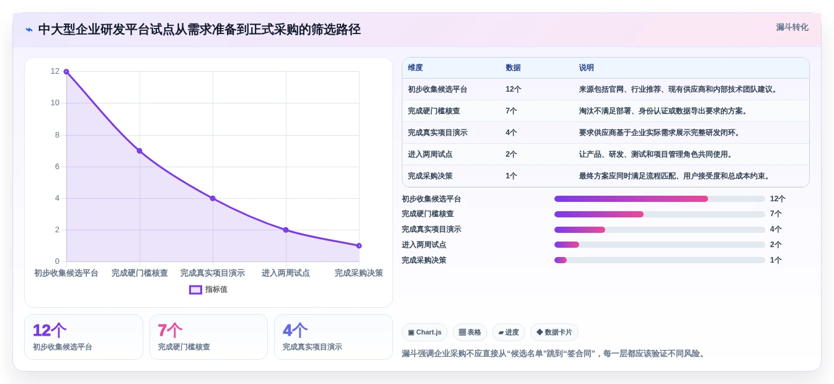
Task: Click the chart data point at 完成硬门槛核查
Action: pyautogui.click(x=140, y=151)
